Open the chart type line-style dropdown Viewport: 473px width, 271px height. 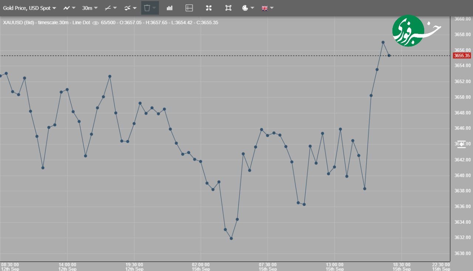69,8
